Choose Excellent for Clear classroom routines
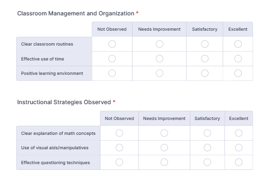 click(238, 44)
